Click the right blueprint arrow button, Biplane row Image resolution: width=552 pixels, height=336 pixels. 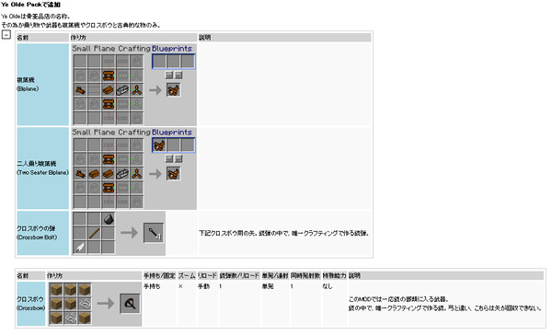pos(178,75)
